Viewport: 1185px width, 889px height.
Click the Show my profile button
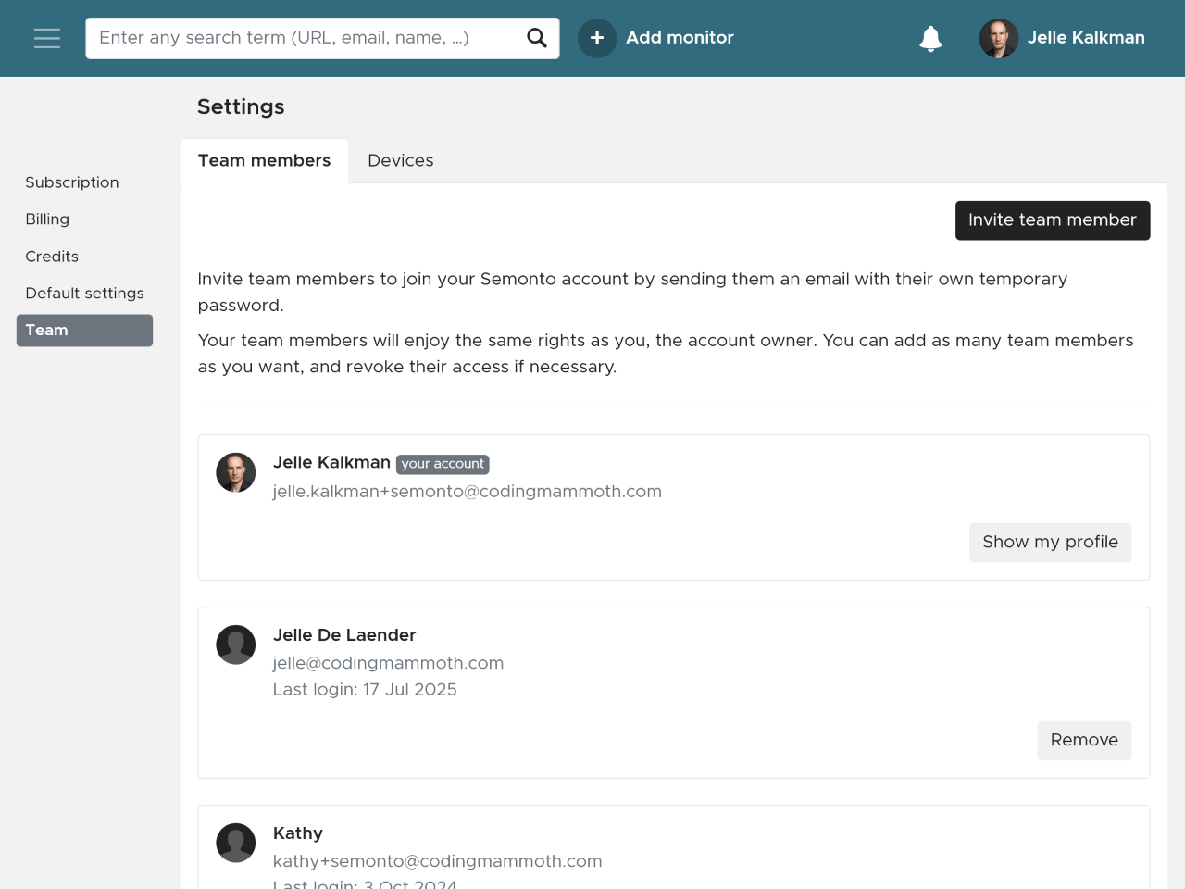click(x=1050, y=543)
